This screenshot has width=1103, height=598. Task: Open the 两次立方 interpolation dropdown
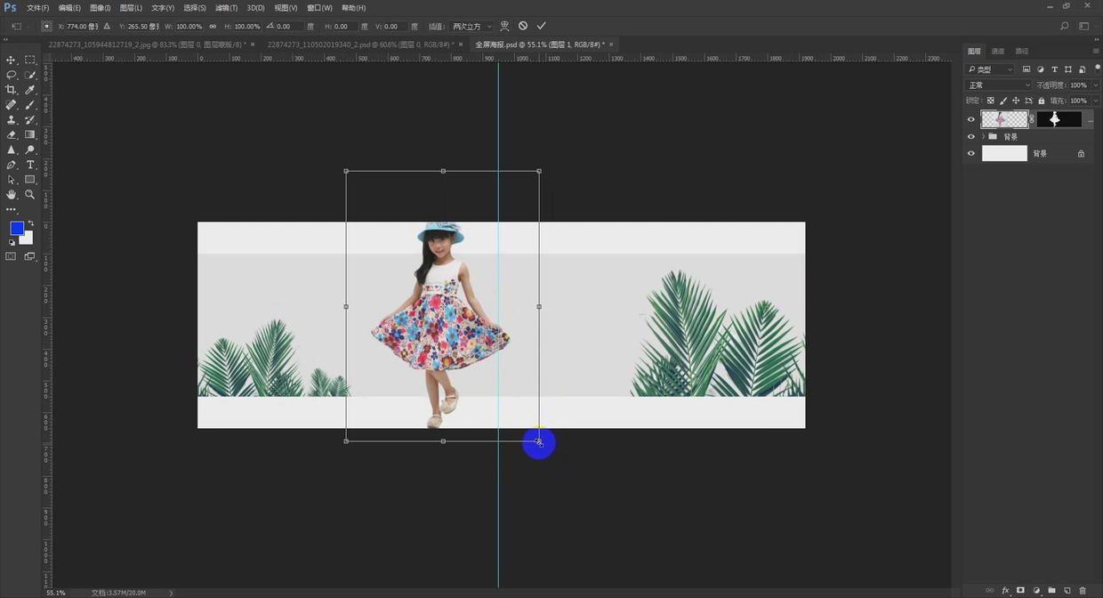point(471,27)
